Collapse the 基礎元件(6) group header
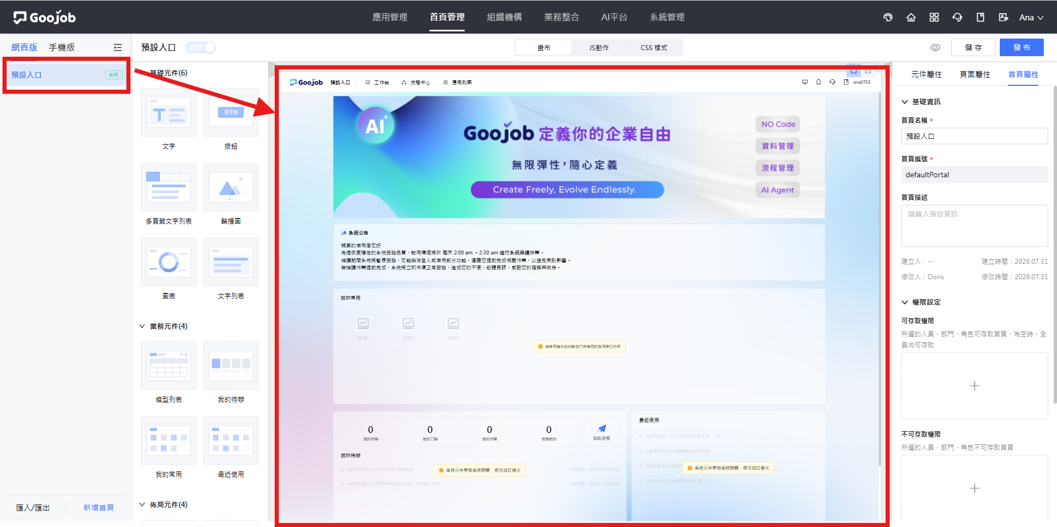 [x=168, y=73]
